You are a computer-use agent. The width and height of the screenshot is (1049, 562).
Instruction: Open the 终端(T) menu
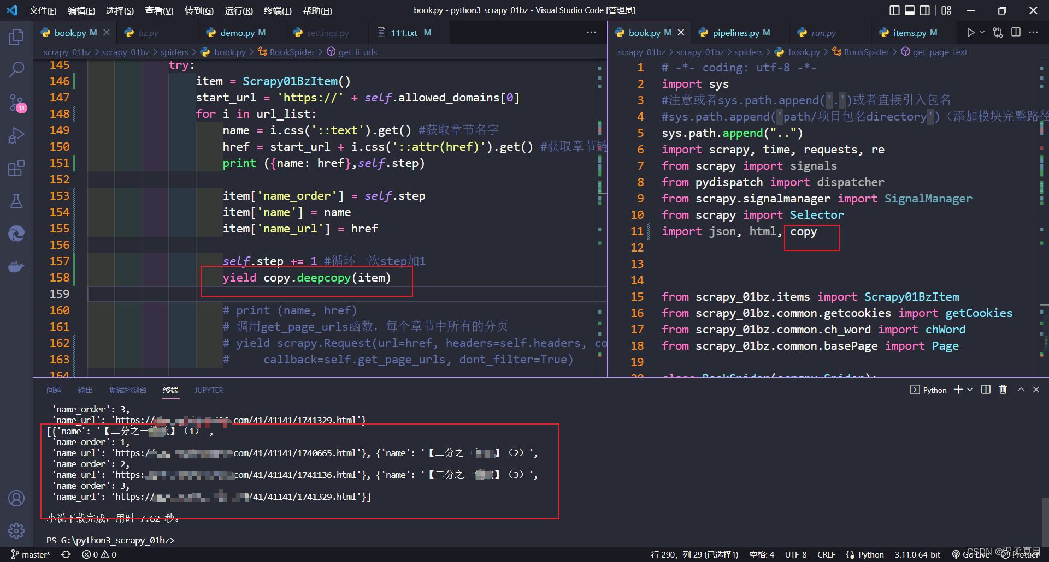[x=278, y=10]
